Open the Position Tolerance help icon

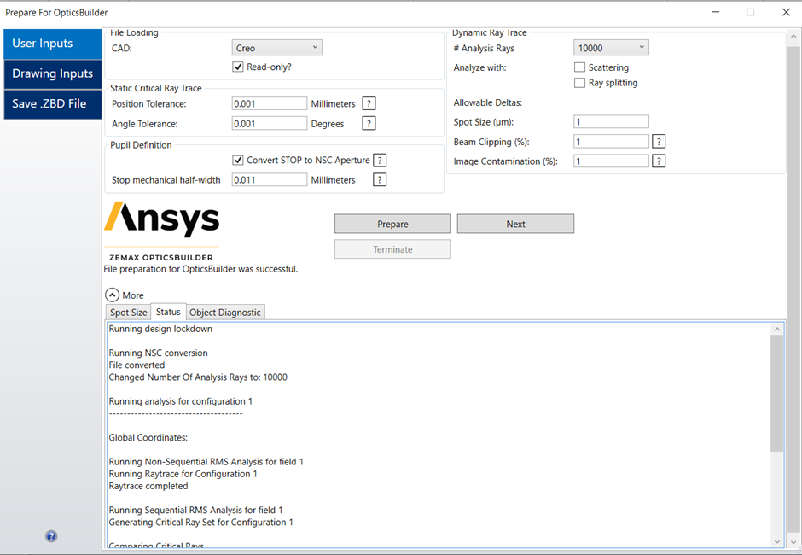coord(369,103)
